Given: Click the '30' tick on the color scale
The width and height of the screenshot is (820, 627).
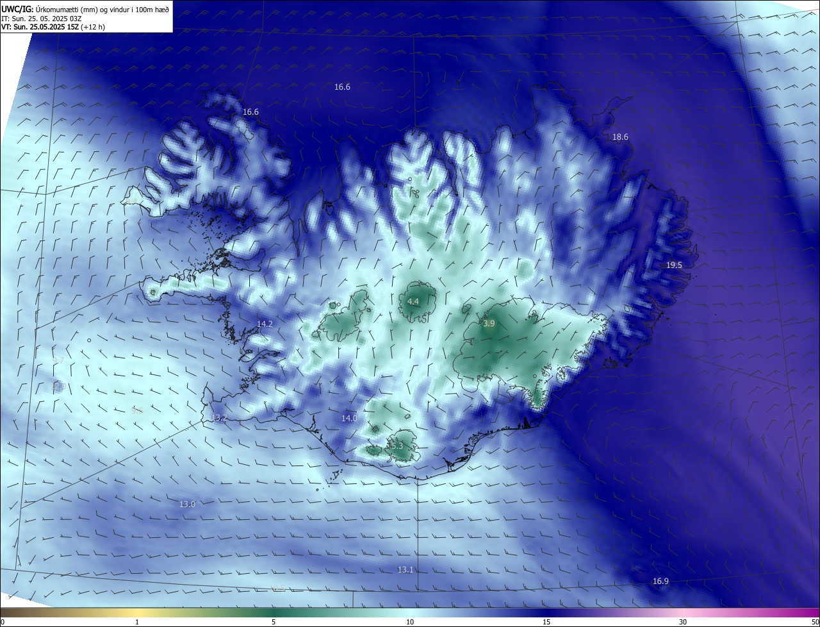Looking at the screenshot, I should 683,622.
